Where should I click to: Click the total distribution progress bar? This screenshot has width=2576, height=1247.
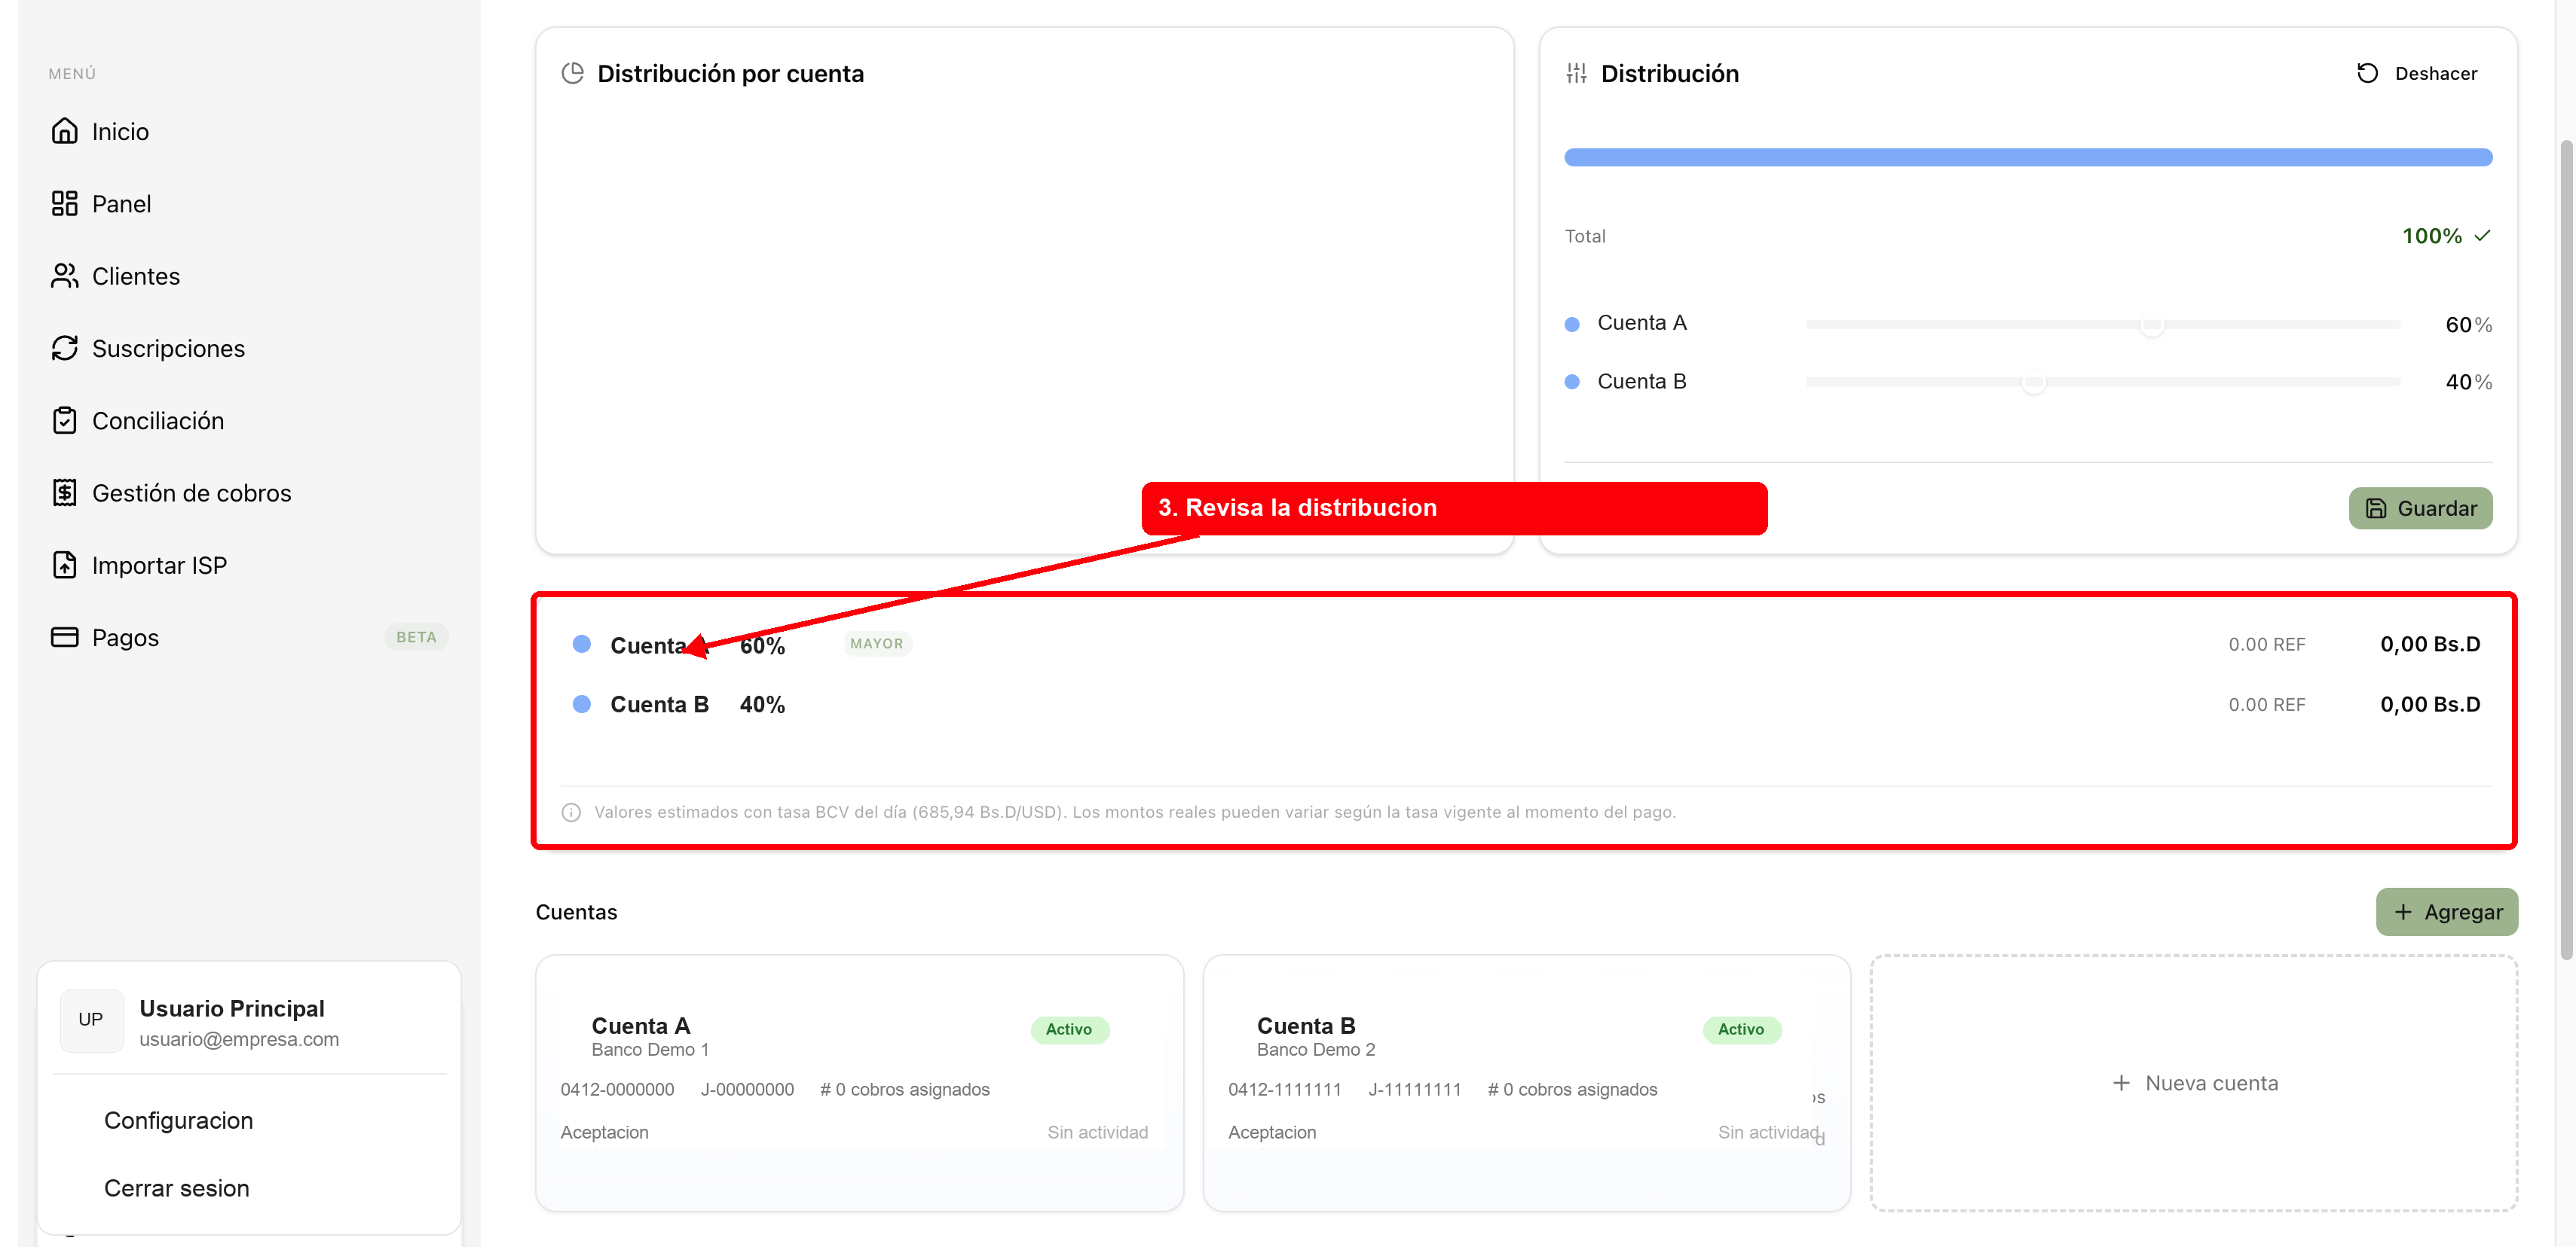tap(2028, 157)
